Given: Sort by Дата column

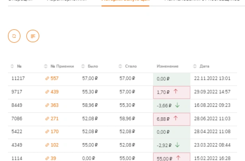Looking at the screenshot, I should pyautogui.click(x=195, y=66).
